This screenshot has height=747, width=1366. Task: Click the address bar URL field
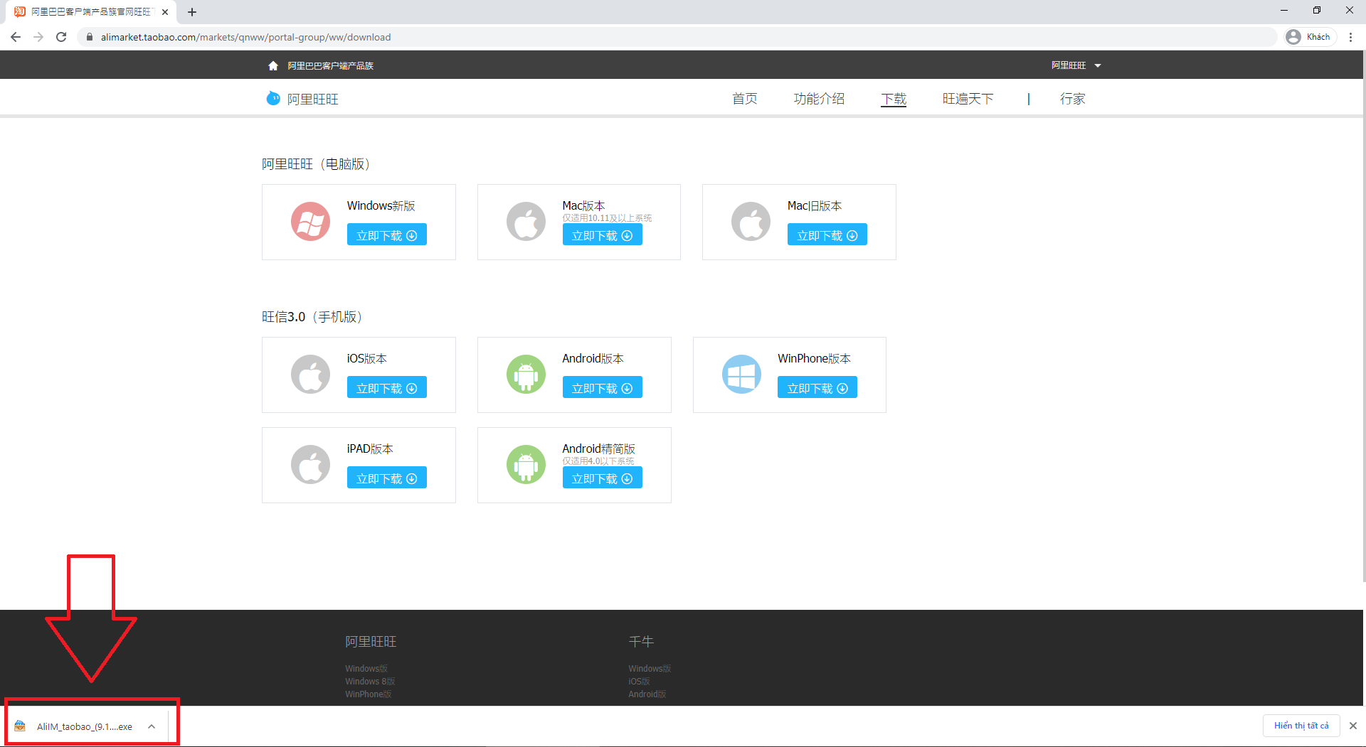[676, 37]
